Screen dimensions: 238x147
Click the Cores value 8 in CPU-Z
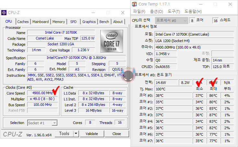point(90,123)
